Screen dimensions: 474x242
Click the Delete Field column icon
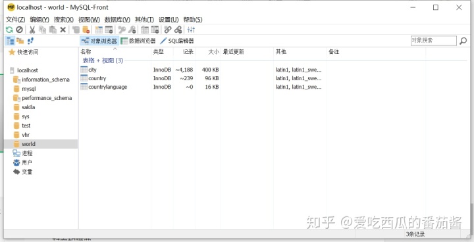(155, 30)
